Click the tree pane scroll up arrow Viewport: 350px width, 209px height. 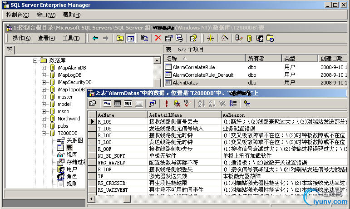157,60
